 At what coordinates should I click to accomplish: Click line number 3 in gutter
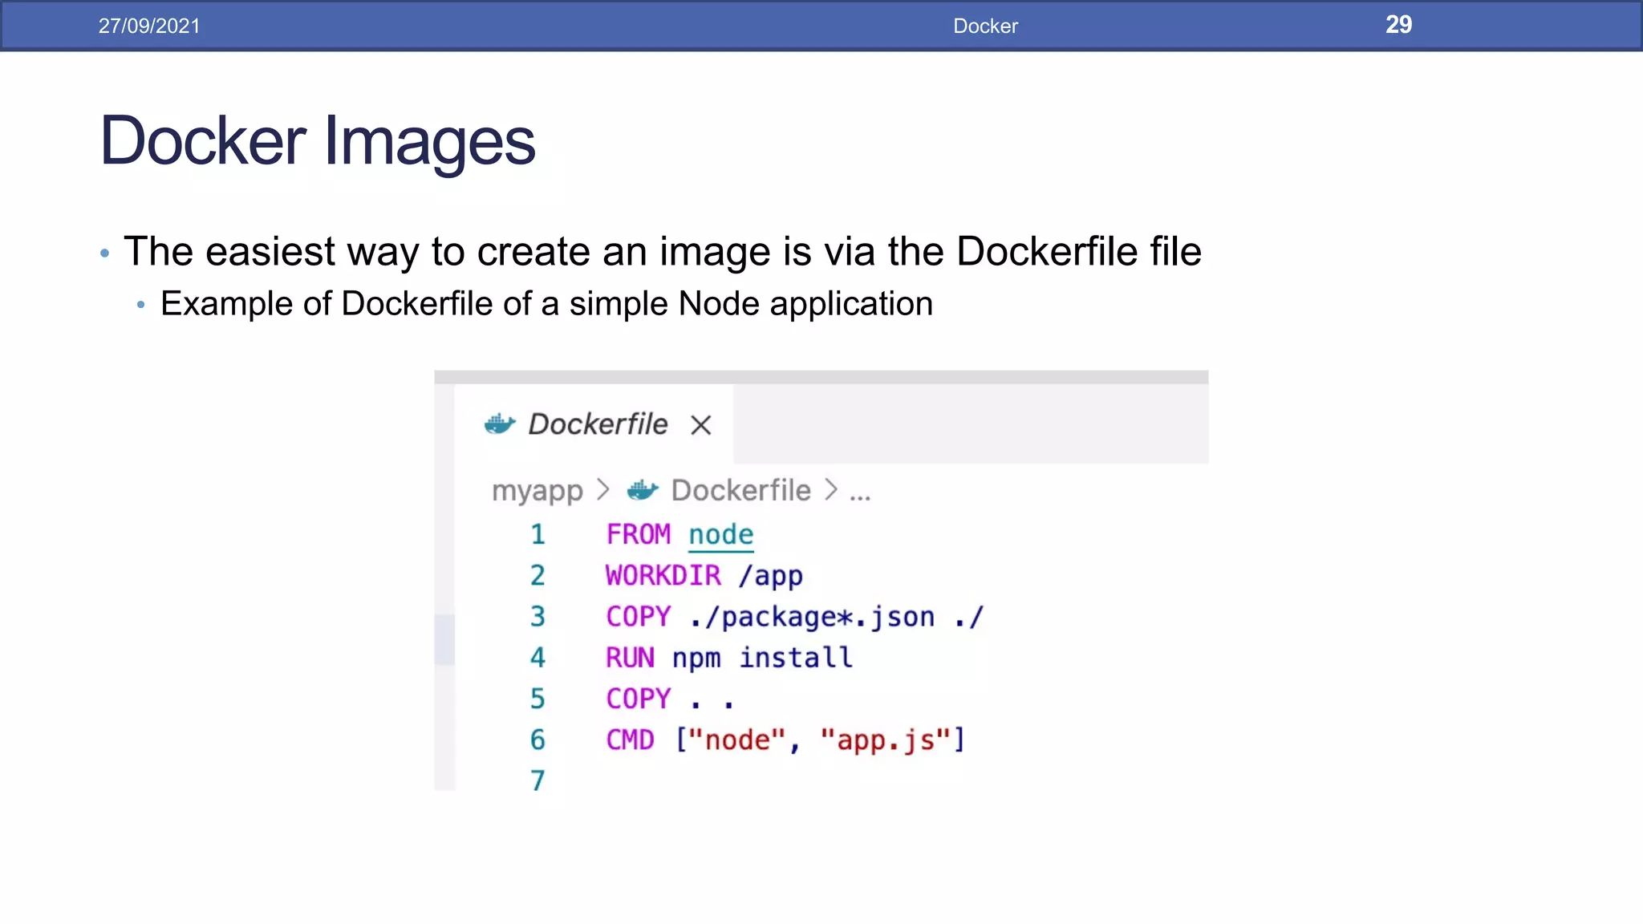pos(538,617)
